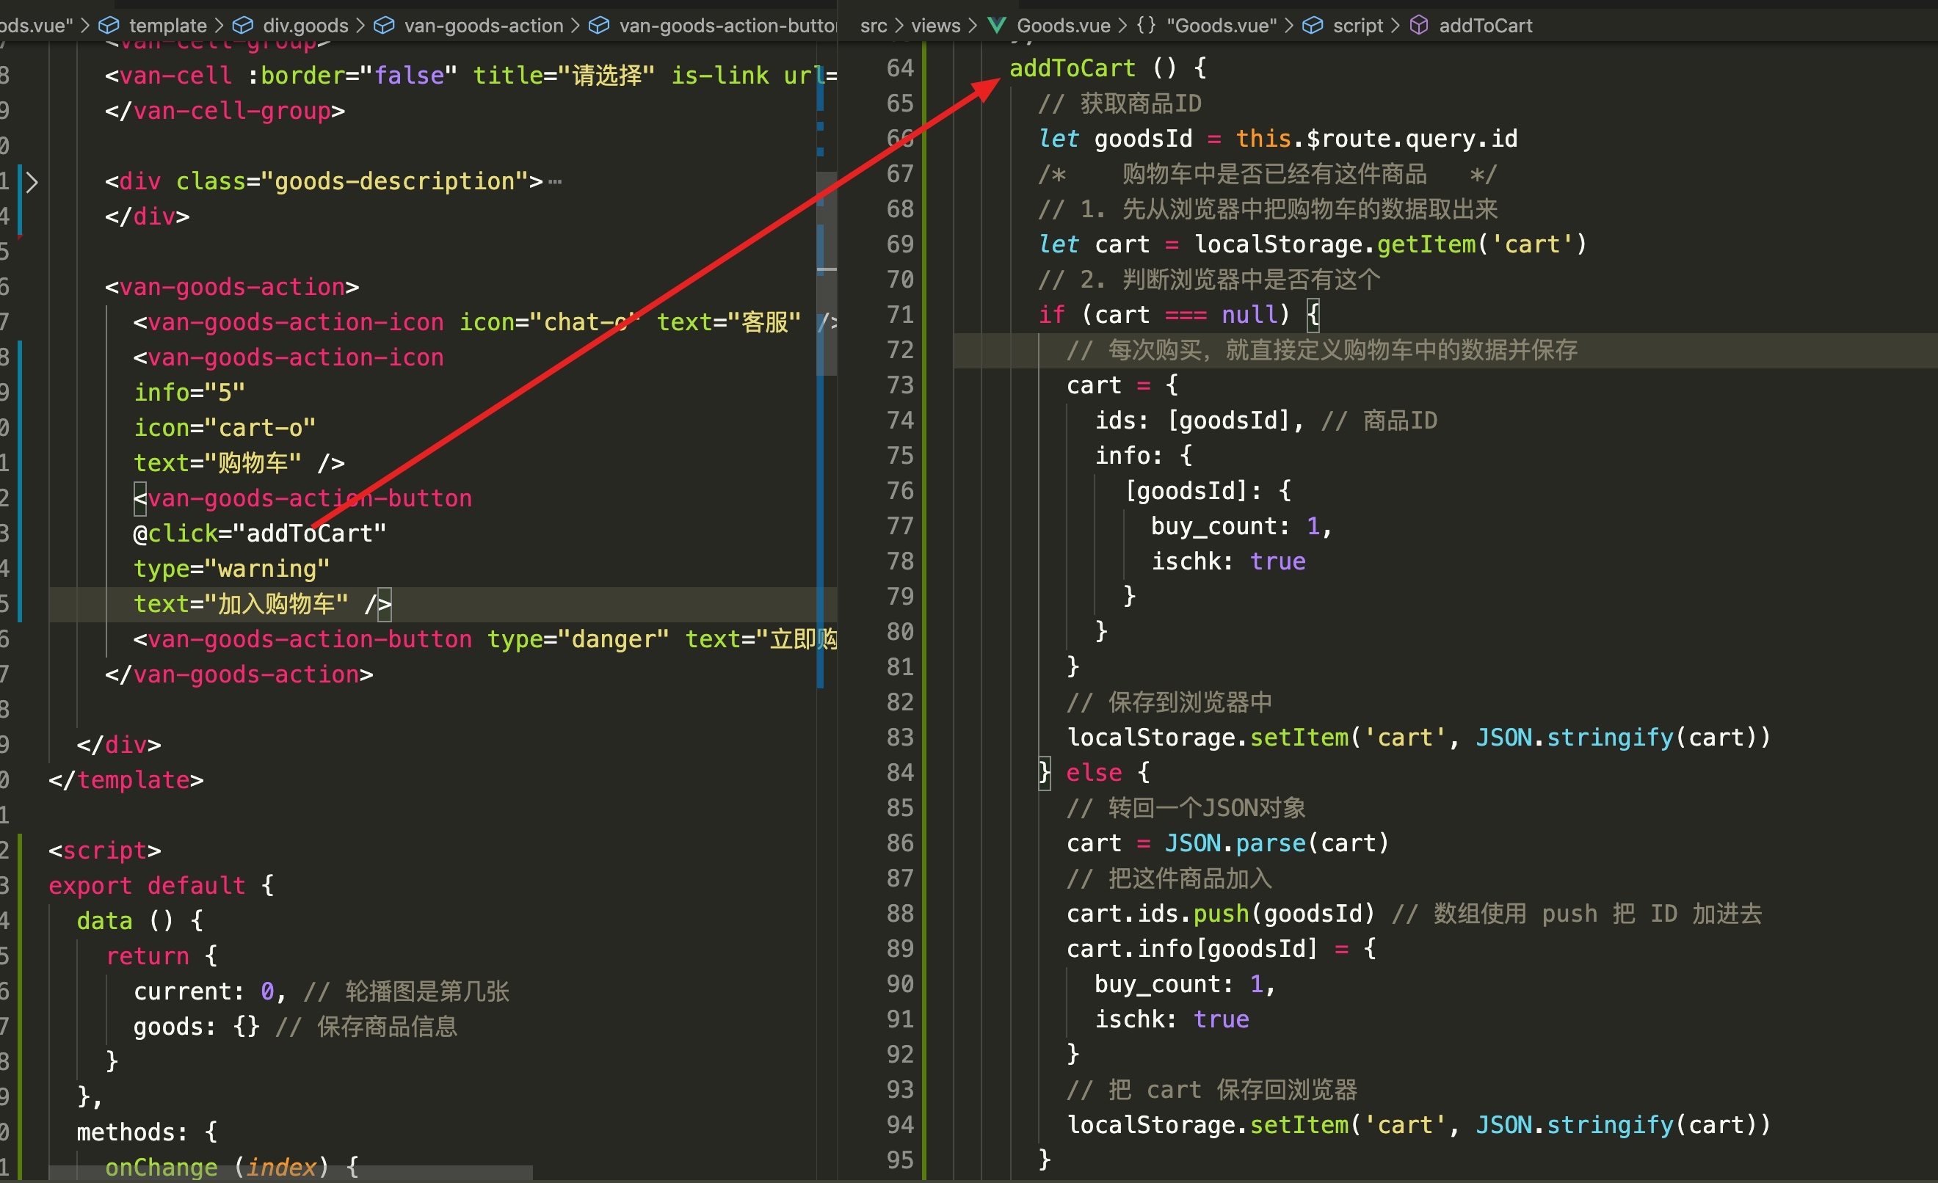This screenshot has height=1183, width=1938.
Task: Click class="goods-description" attribute
Action: [351, 181]
